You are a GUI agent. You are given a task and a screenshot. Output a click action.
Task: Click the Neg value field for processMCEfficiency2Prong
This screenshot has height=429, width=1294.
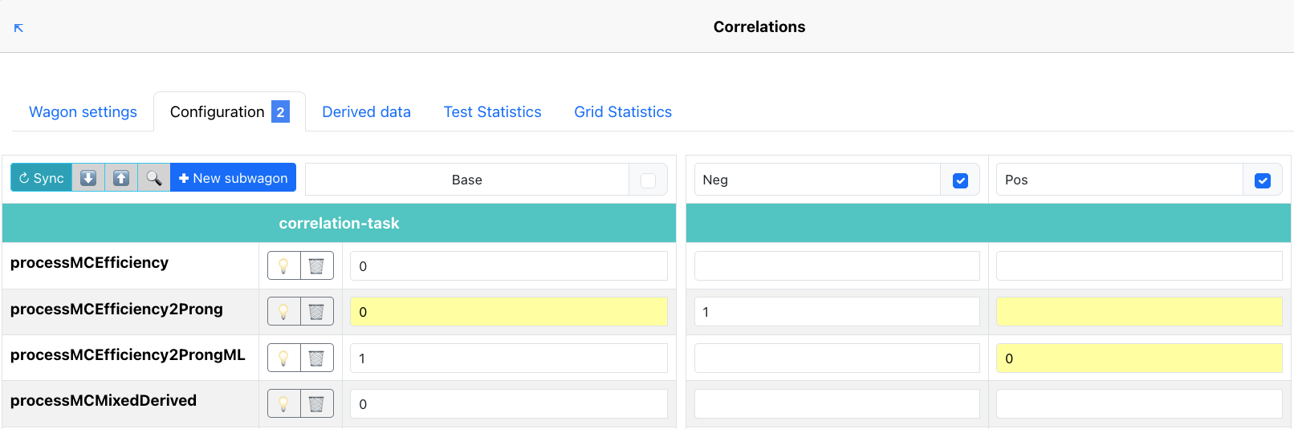pos(836,312)
